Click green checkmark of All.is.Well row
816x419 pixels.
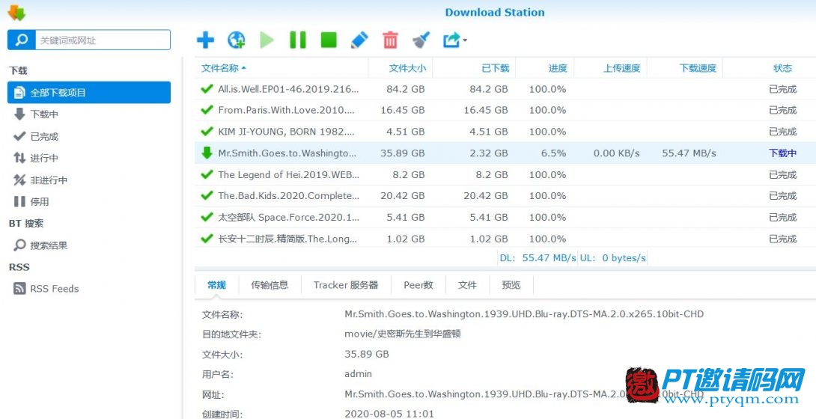[x=207, y=88]
